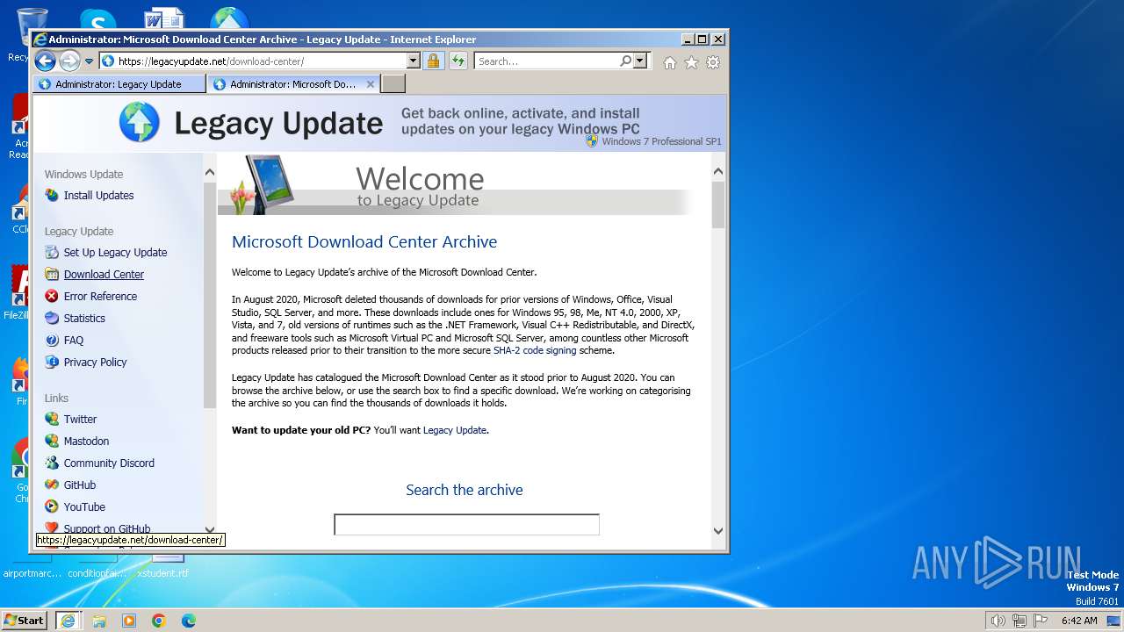Click the magnifier search icon
Viewport: 1124px width, 632px height.
point(625,61)
